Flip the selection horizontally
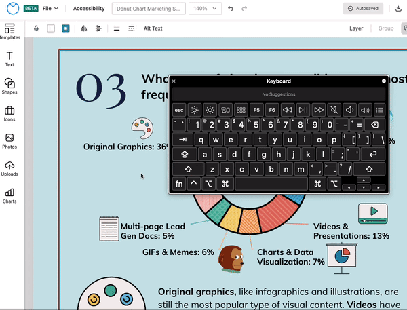 84,28
